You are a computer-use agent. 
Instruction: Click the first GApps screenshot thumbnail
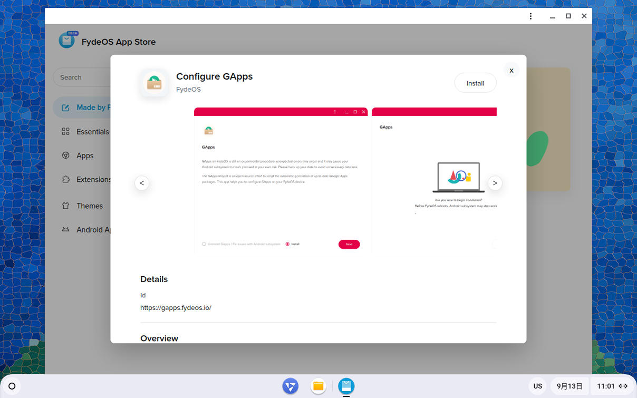pyautogui.click(x=281, y=180)
